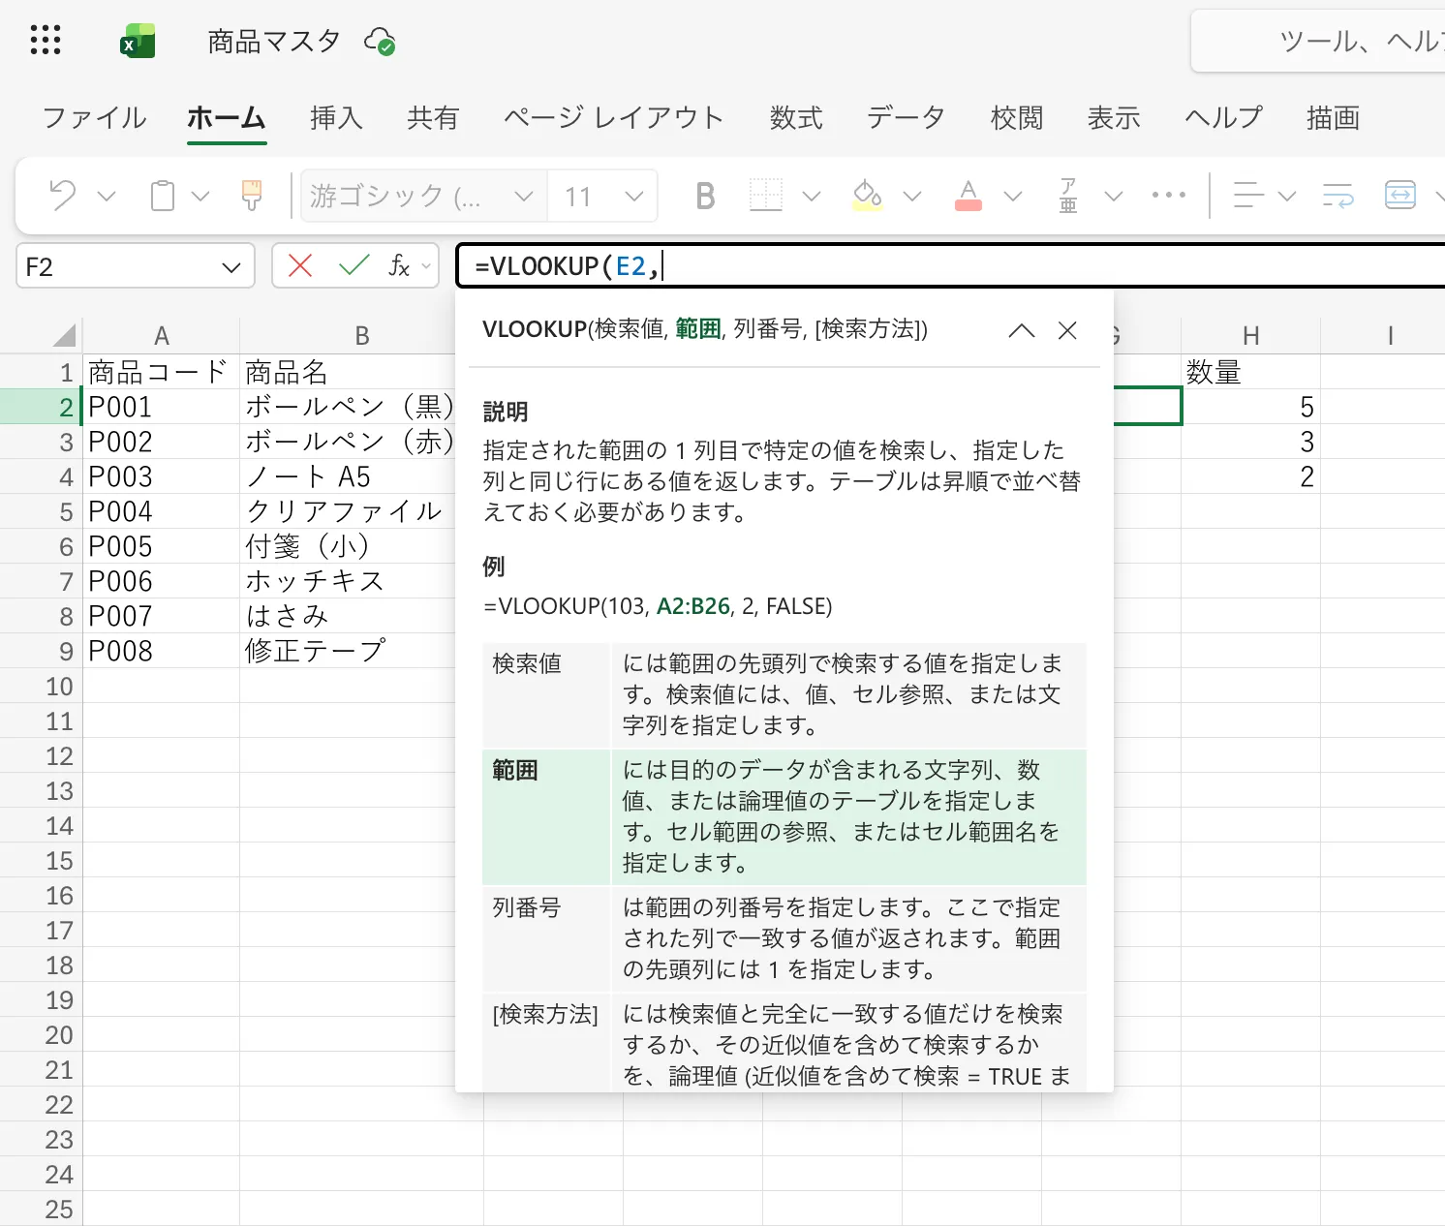Image resolution: width=1445 pixels, height=1226 pixels.
Task: Click the tools and help search box
Action: point(1318,41)
